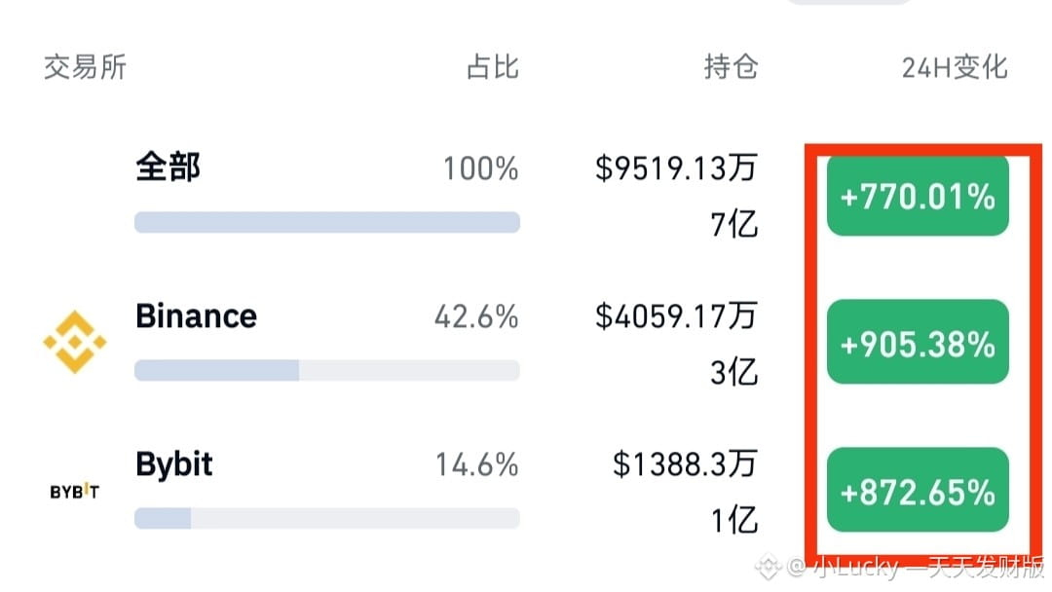Click the 全部 100% share bar
This screenshot has height=592, width=1052.
tap(327, 222)
